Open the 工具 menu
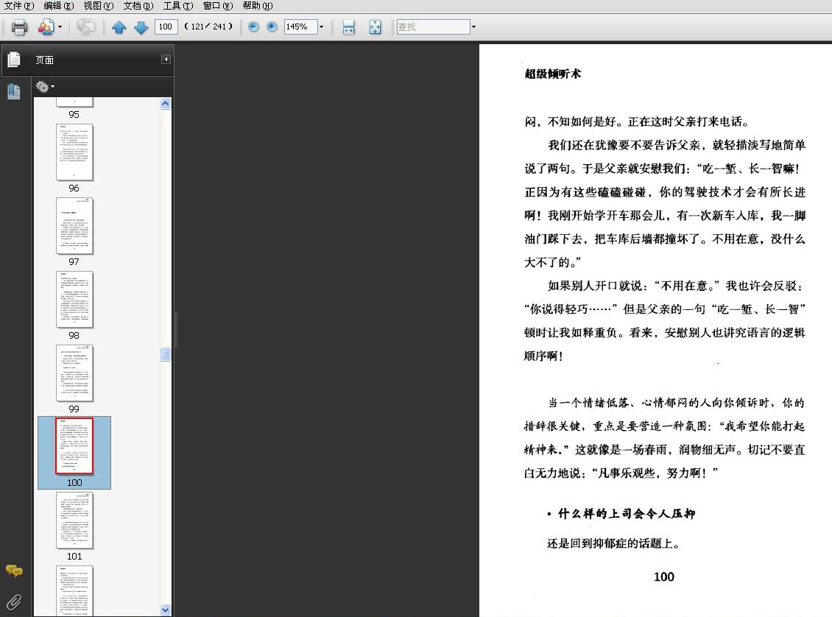This screenshot has height=617, width=832. [177, 6]
